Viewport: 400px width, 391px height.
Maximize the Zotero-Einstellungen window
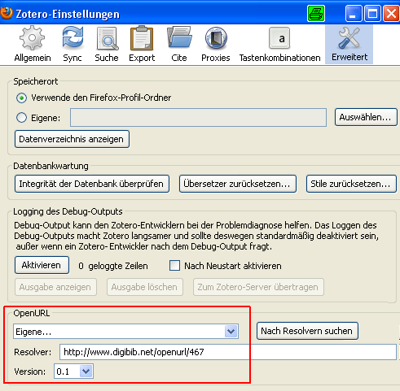tap(372, 13)
